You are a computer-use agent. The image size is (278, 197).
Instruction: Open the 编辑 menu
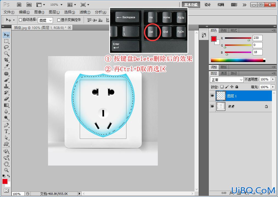[x=24, y=12]
